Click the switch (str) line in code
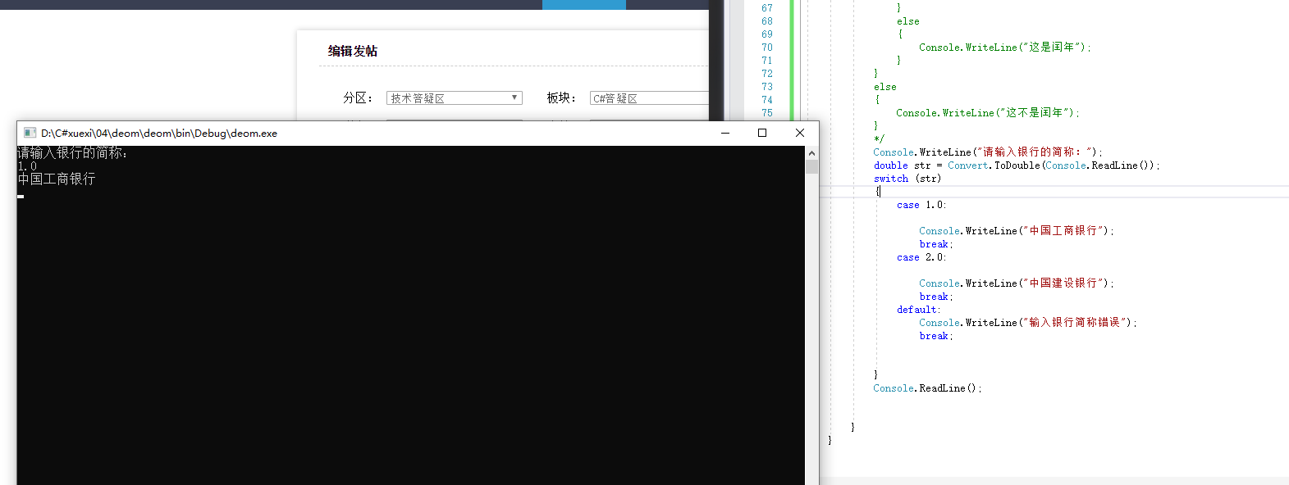The width and height of the screenshot is (1289, 485). pyautogui.click(x=907, y=179)
